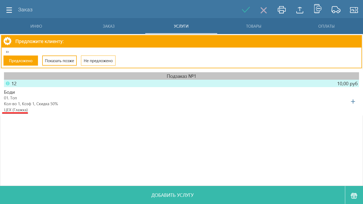The width and height of the screenshot is (363, 204).
Task: Click the Кол-во 1, Коэф 1, Скидка 50% line
Action: click(x=31, y=104)
